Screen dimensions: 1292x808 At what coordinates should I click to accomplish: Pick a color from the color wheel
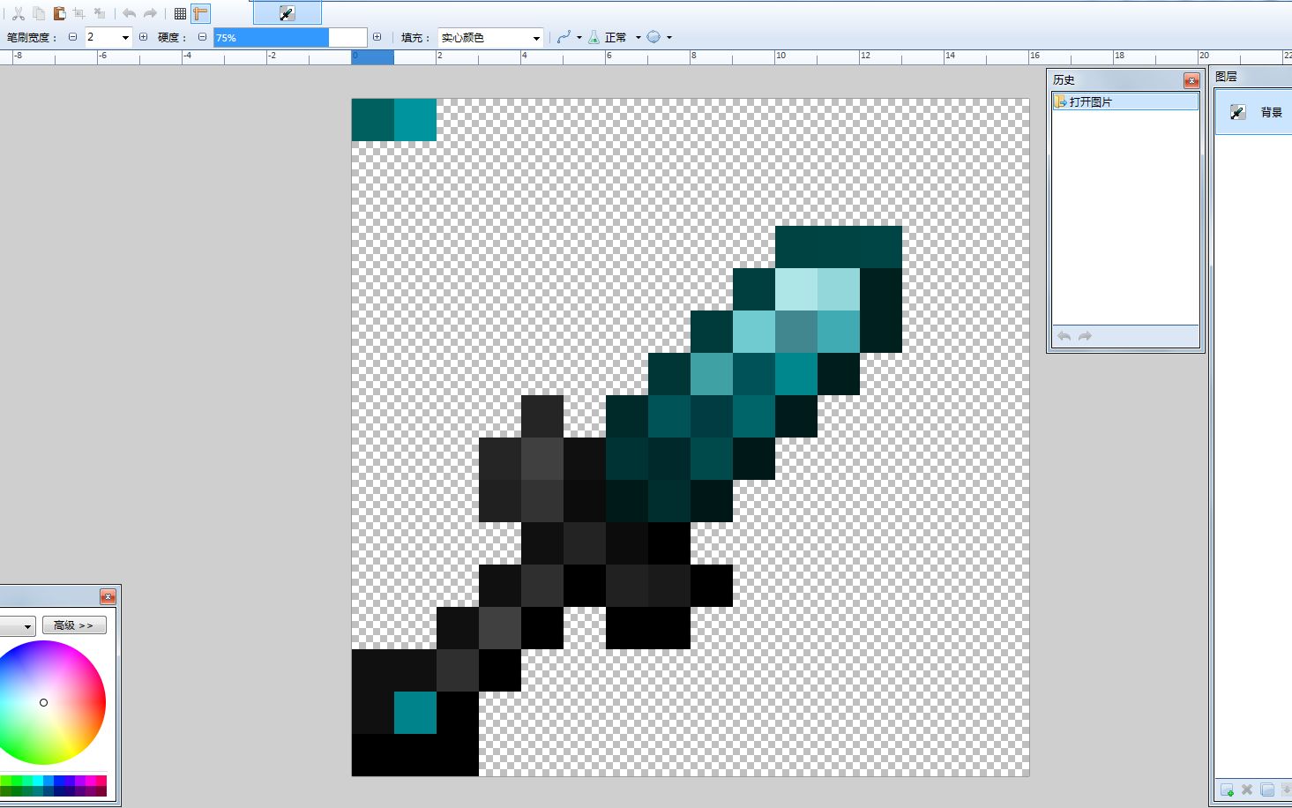pyautogui.click(x=43, y=702)
